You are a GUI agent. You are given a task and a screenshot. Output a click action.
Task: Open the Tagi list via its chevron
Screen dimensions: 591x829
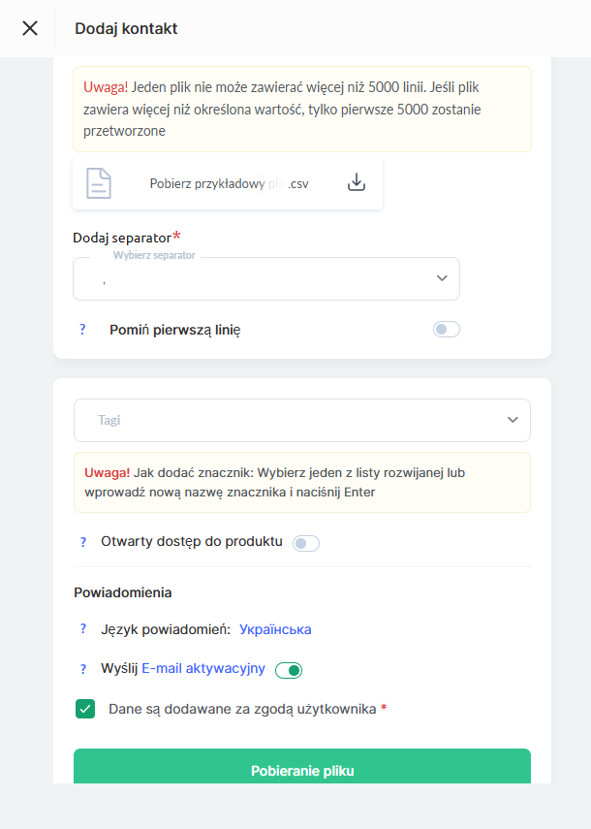pyautogui.click(x=513, y=420)
